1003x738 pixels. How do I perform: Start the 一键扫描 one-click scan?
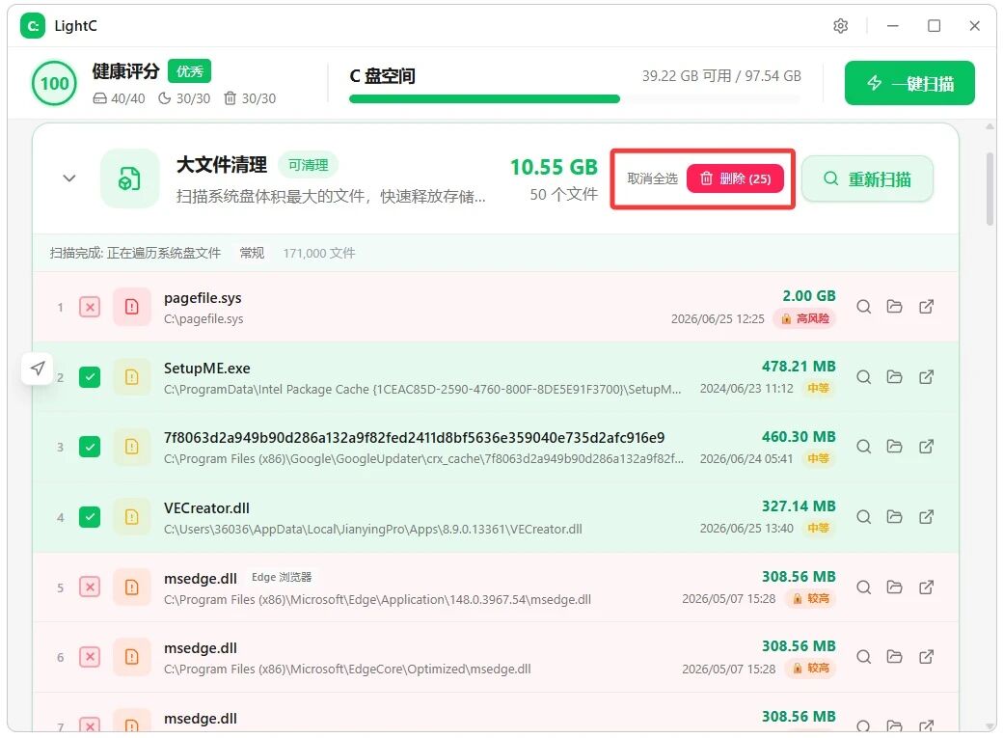[x=909, y=83]
